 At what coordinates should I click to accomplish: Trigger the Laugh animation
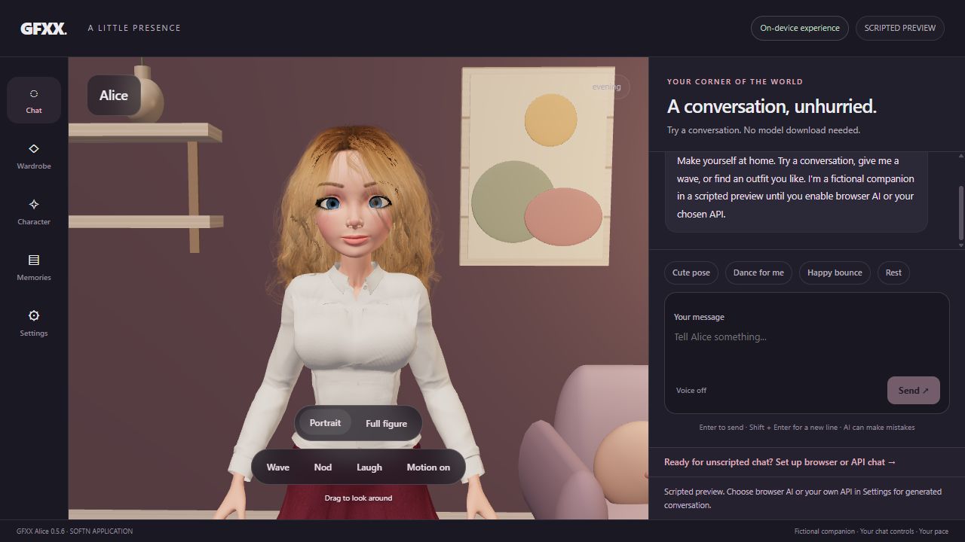pyautogui.click(x=369, y=467)
